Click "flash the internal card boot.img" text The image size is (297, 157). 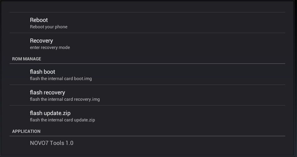[61, 78]
